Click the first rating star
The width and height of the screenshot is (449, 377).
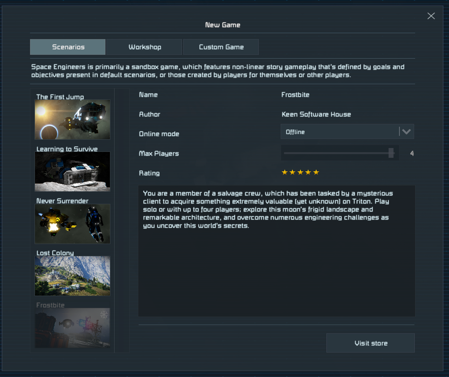285,172
